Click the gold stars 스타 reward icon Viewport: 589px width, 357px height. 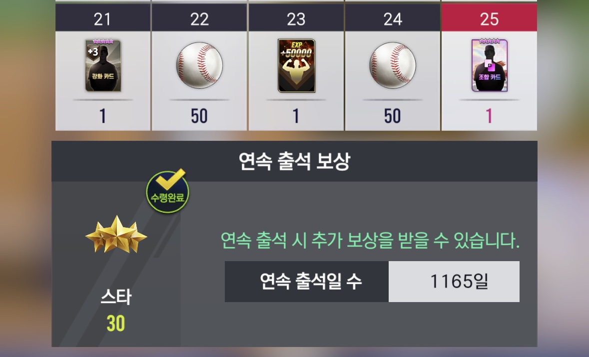tap(116, 234)
